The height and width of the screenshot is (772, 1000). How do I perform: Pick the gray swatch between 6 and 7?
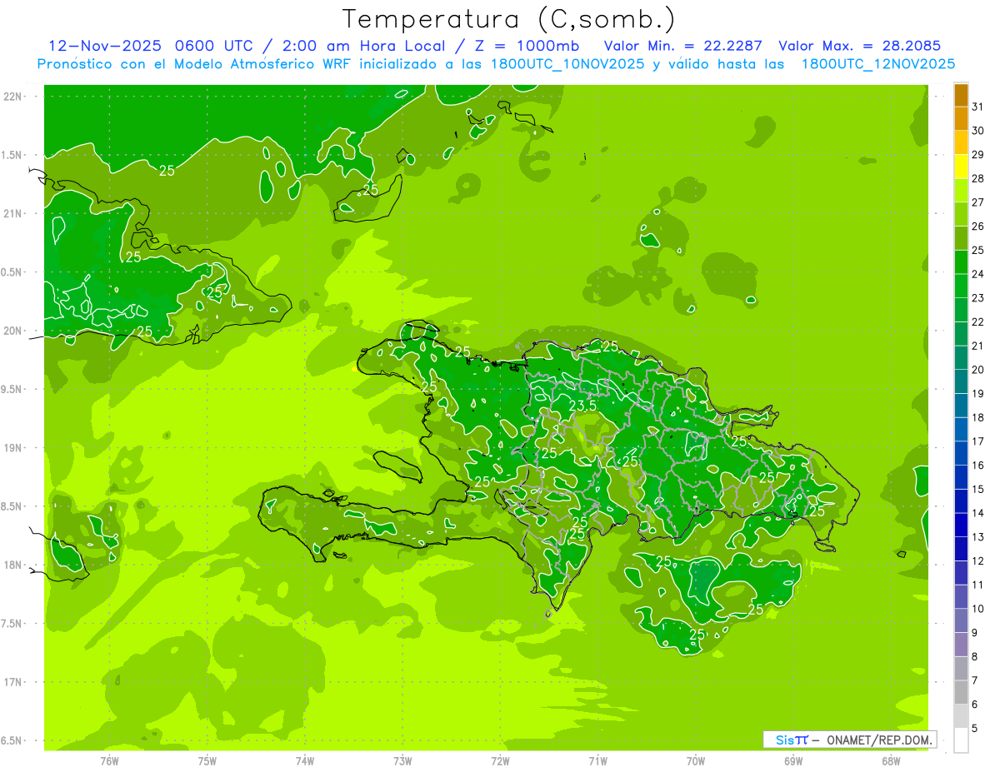pyautogui.click(x=961, y=692)
